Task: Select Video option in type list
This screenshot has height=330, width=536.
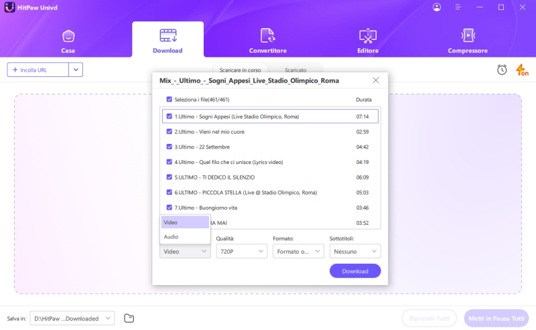Action: tap(185, 222)
